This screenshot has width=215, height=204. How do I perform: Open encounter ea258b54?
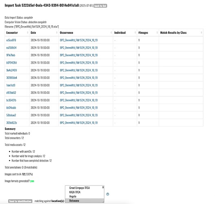click(11, 48)
